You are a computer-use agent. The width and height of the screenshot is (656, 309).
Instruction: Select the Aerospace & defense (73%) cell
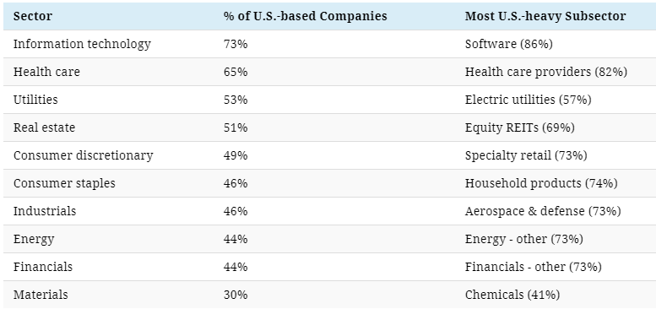pos(543,211)
